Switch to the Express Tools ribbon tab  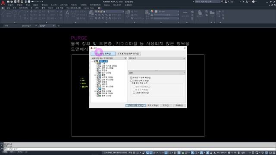88,8
